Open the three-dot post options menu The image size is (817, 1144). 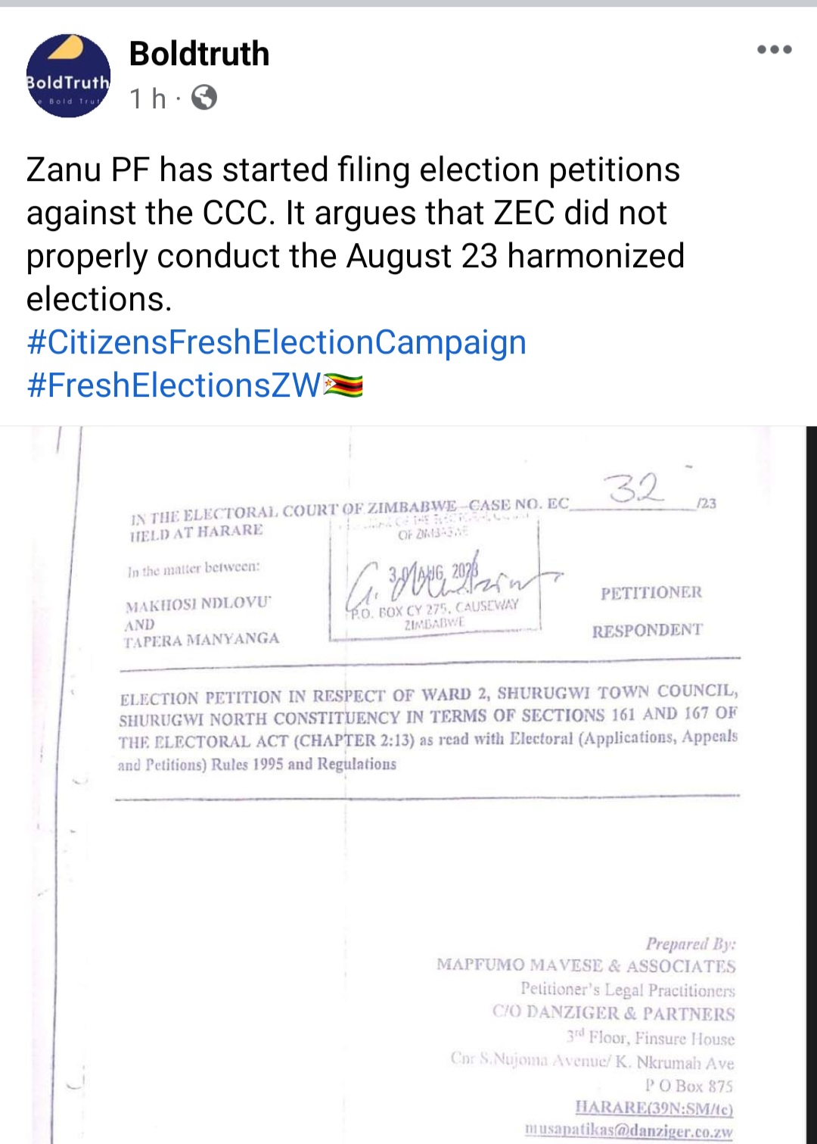click(x=775, y=50)
